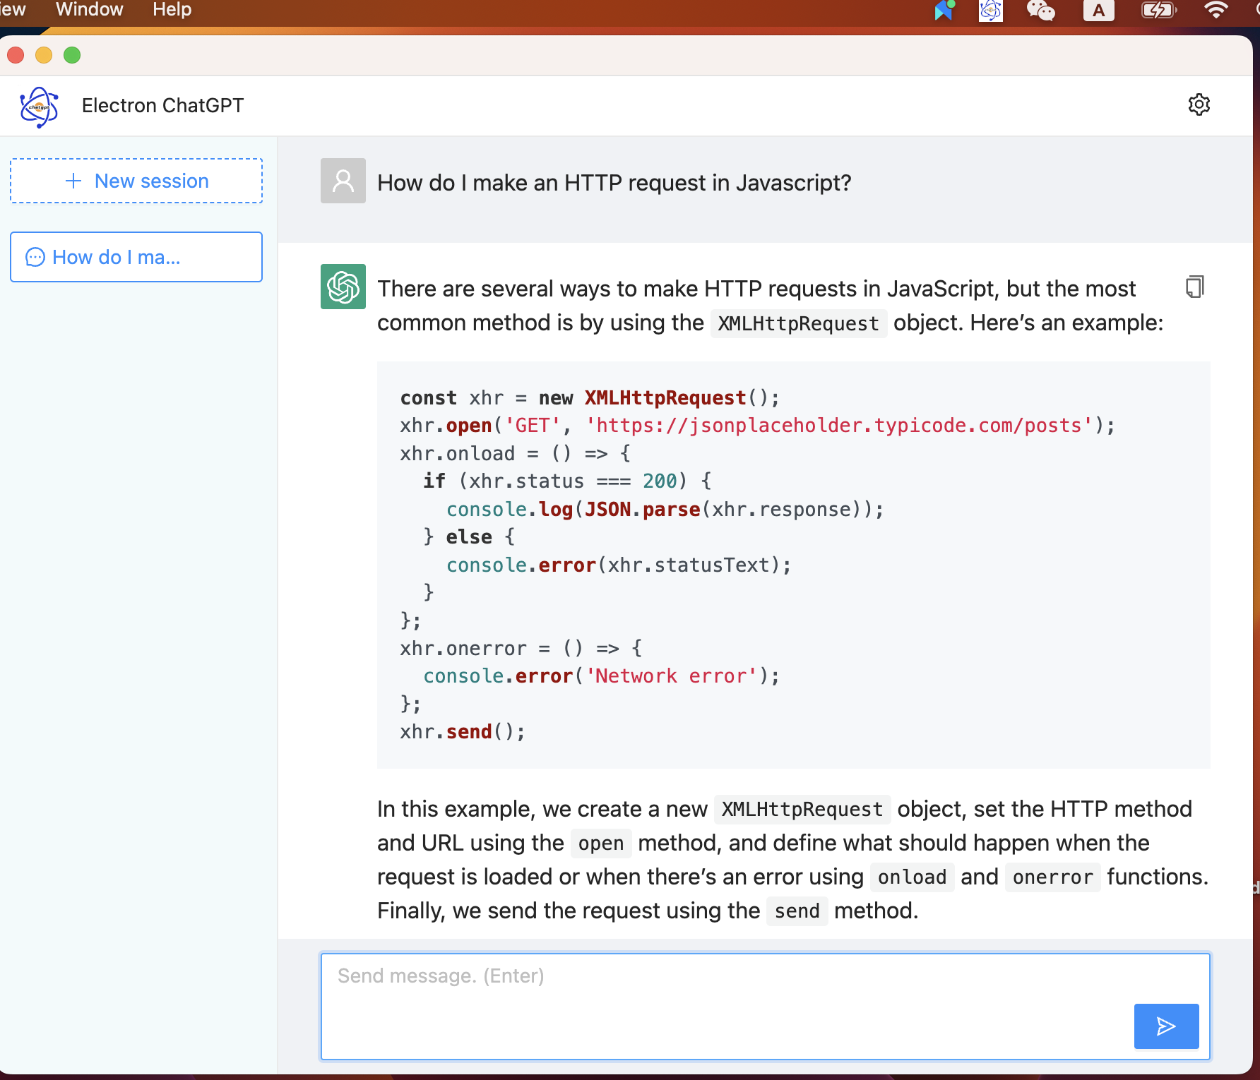Click the 'console.error('Network error');' line
This screenshot has width=1260, height=1080.
click(x=602, y=676)
